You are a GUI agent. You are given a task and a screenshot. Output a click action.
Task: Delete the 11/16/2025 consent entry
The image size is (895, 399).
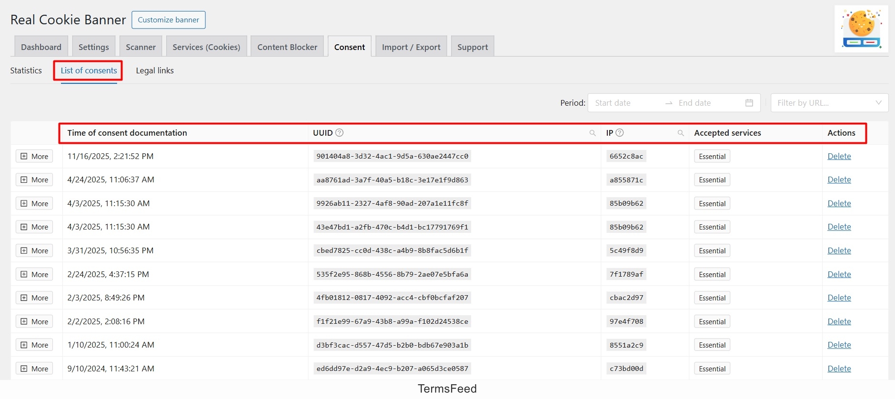839,156
